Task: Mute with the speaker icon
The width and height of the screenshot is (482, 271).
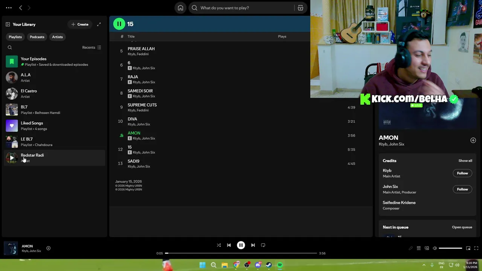Action: pyautogui.click(x=435, y=248)
